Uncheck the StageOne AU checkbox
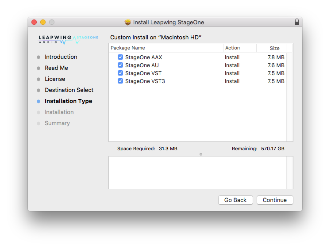Screen dimensions: 331x244 [x=120, y=65]
